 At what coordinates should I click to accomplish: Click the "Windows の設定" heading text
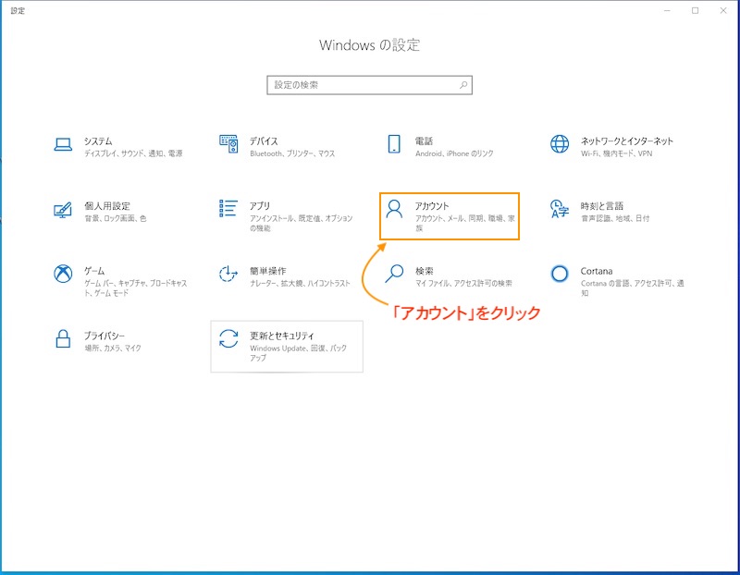coord(369,44)
